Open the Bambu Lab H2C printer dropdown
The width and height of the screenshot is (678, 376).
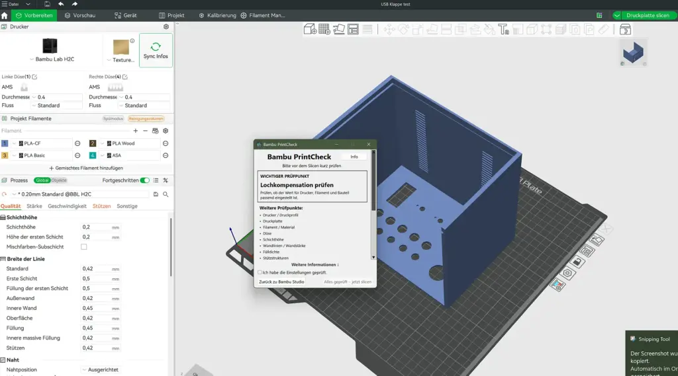tap(52, 59)
